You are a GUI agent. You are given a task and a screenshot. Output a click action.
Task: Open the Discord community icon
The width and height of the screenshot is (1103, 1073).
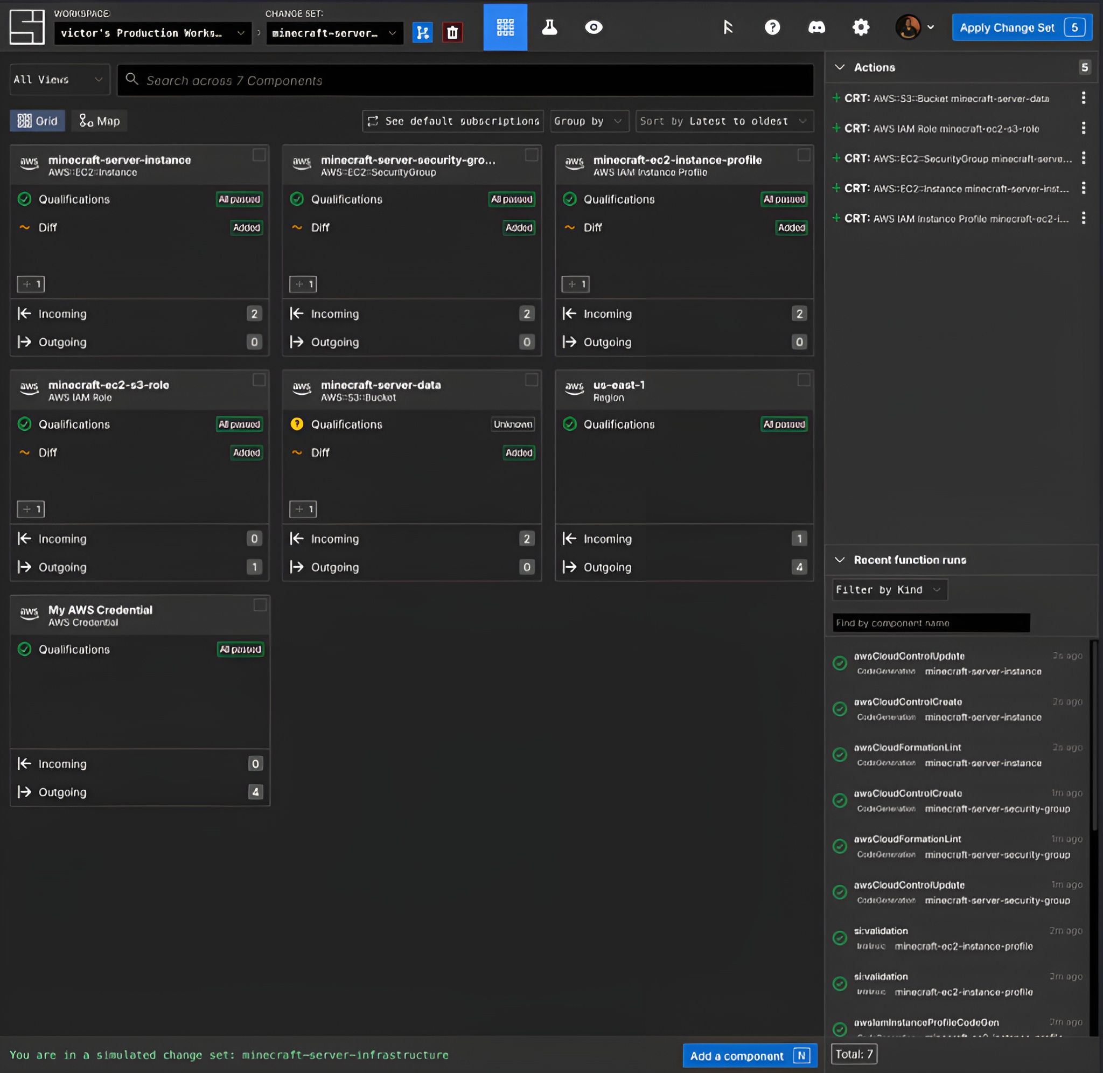coord(816,27)
